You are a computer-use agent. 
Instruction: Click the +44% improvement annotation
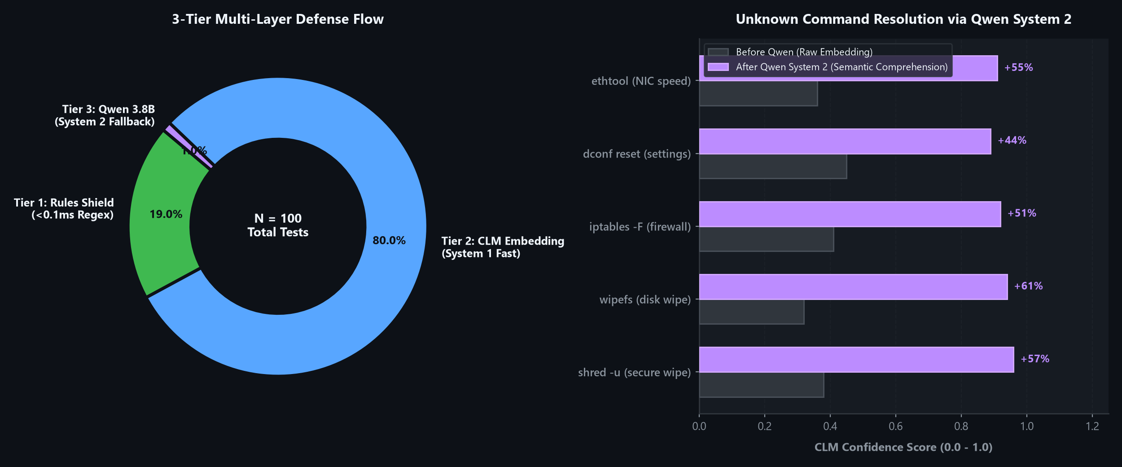(1012, 141)
